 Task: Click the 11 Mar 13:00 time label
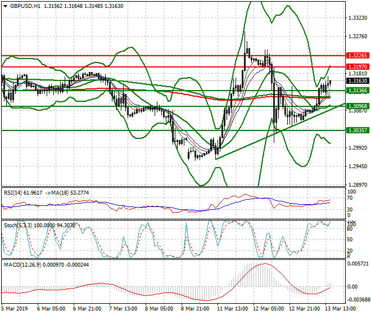232,309
